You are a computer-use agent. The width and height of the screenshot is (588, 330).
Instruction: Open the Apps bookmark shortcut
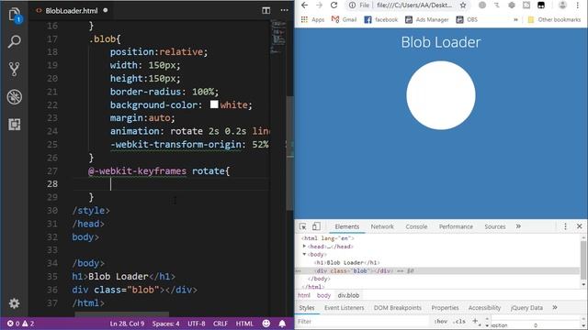pos(312,19)
